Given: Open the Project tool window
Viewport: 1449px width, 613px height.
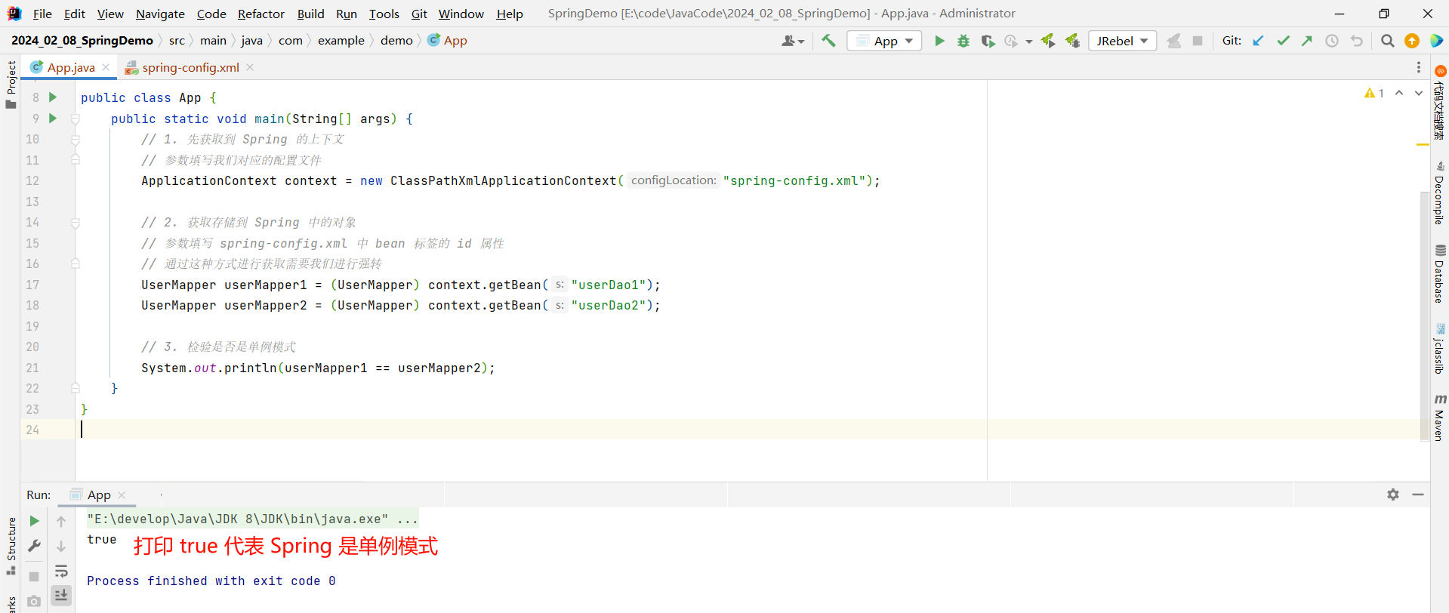Looking at the screenshot, I should coord(11,85).
